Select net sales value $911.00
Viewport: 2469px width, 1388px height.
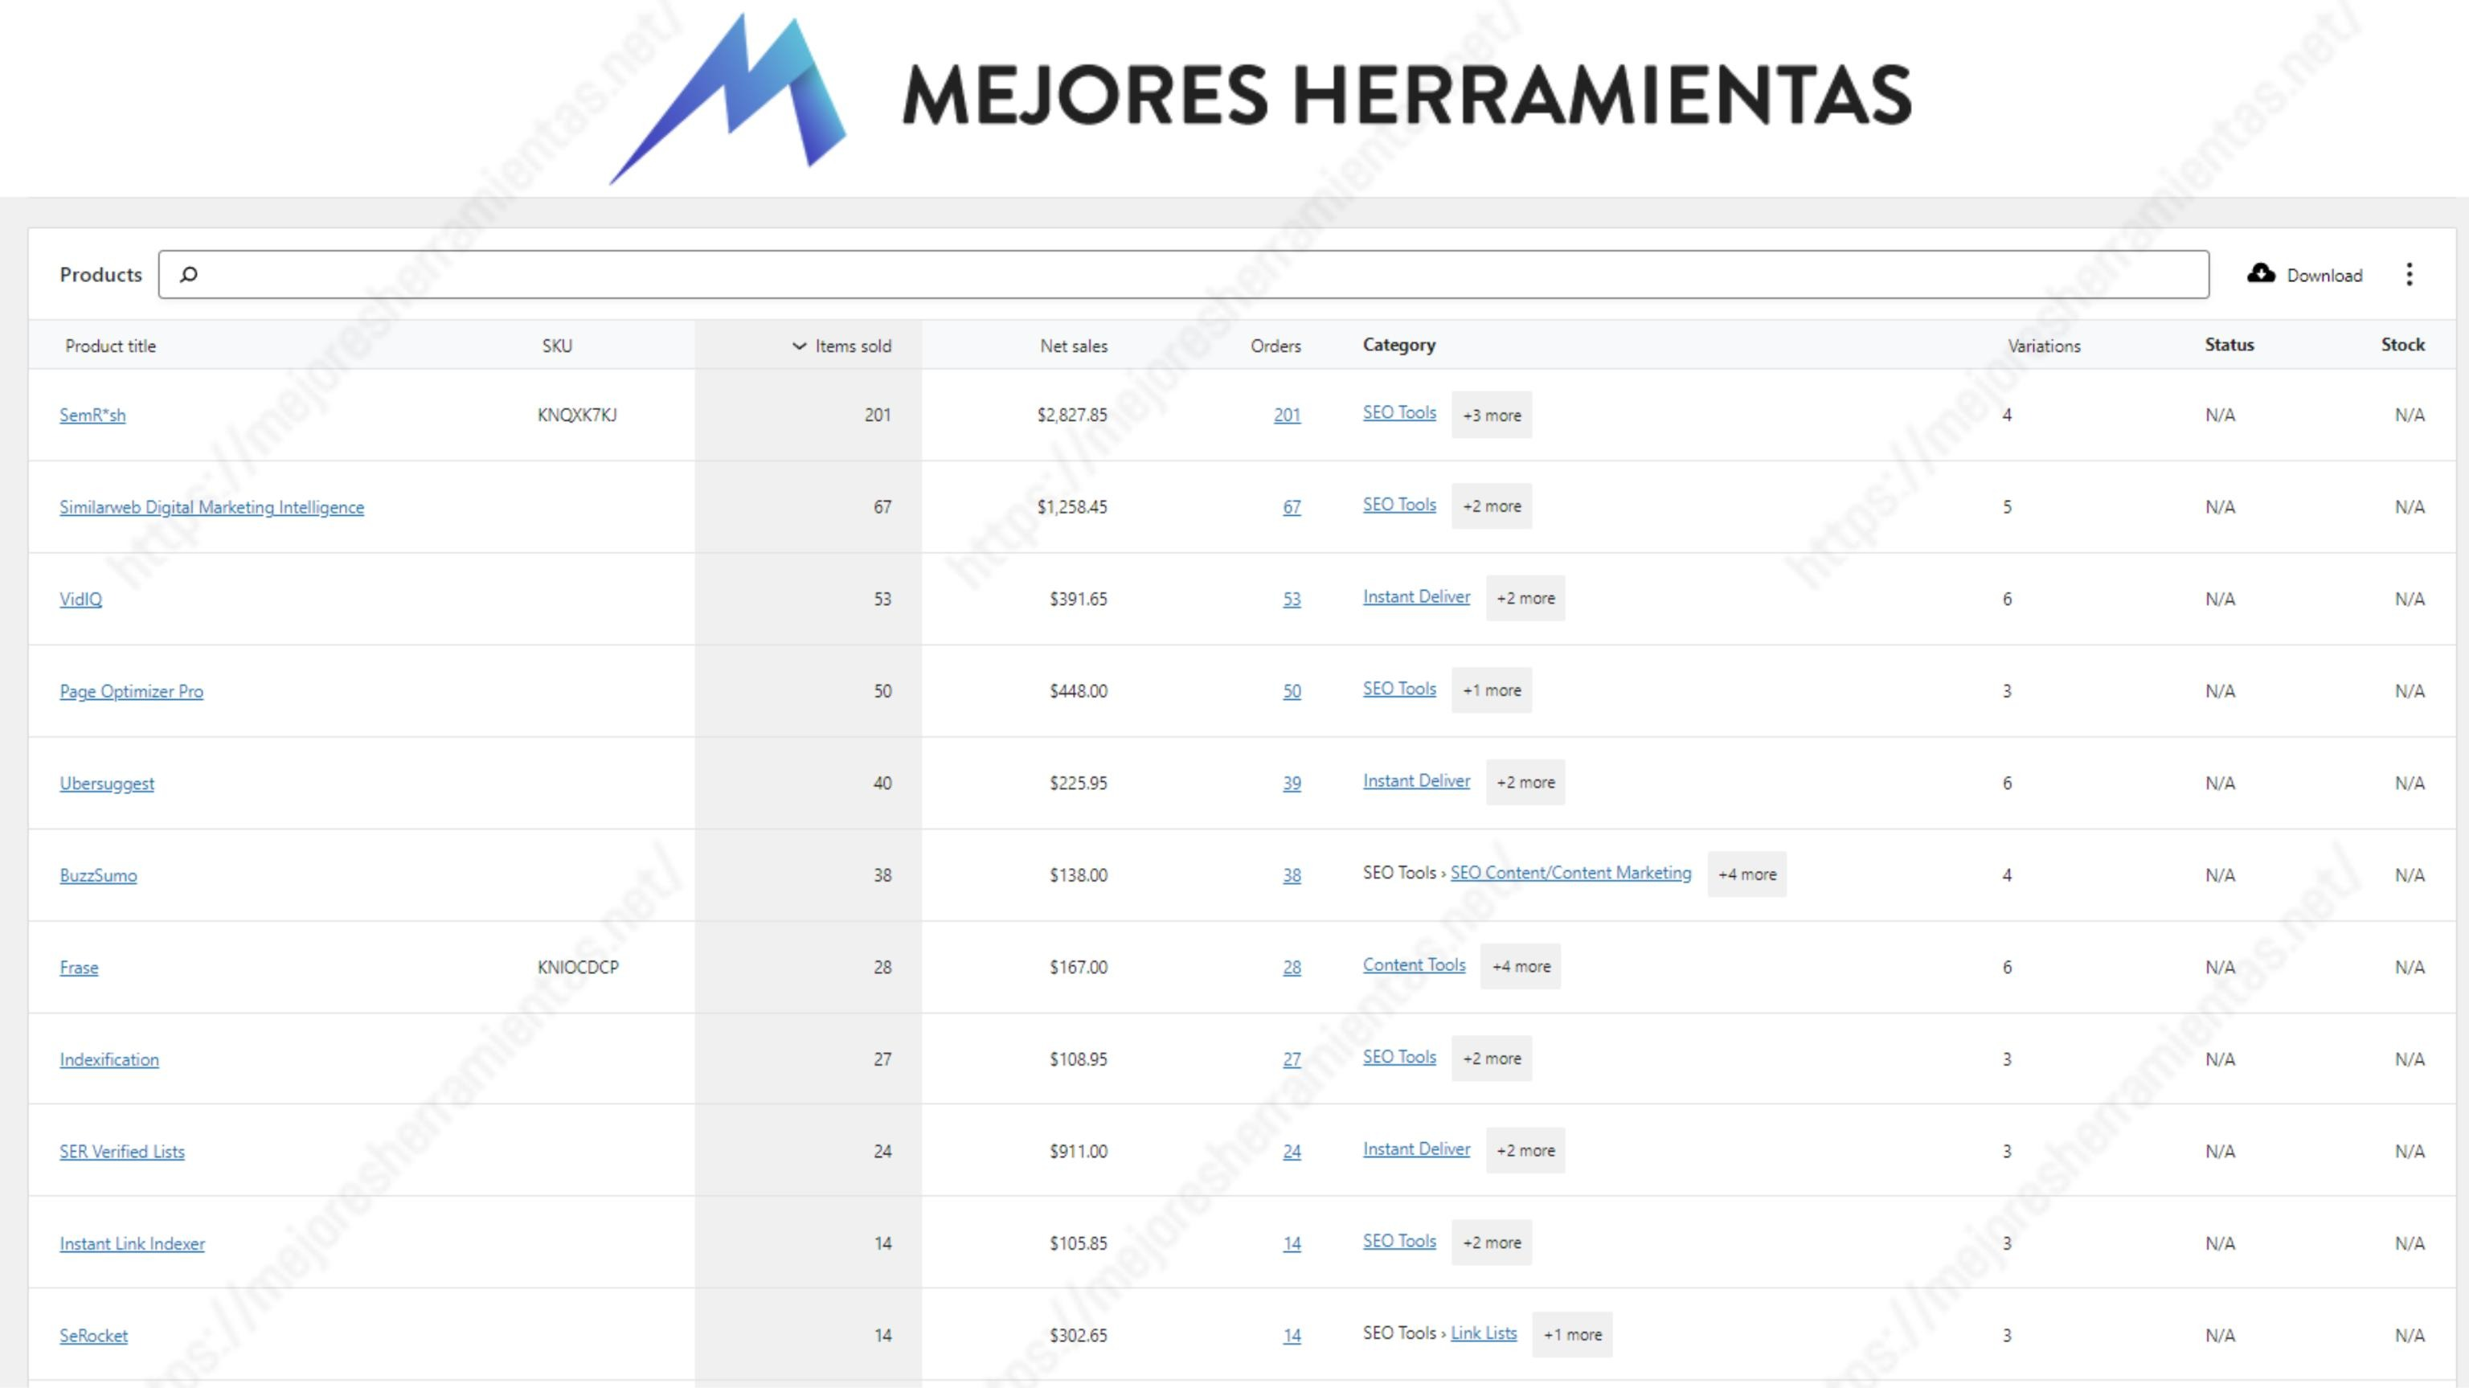pos(1079,1151)
